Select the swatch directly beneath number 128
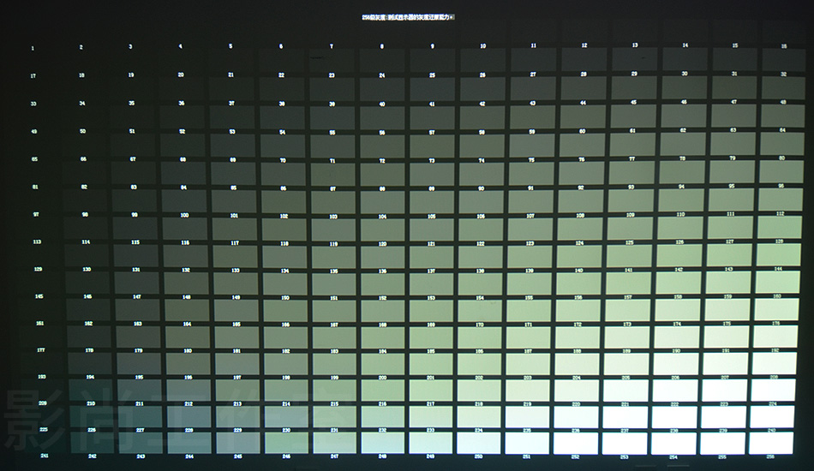This screenshot has height=471, width=814. 777,254
